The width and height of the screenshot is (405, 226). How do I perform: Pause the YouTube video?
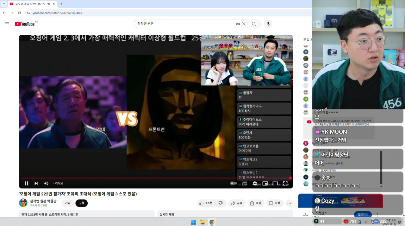[27, 183]
